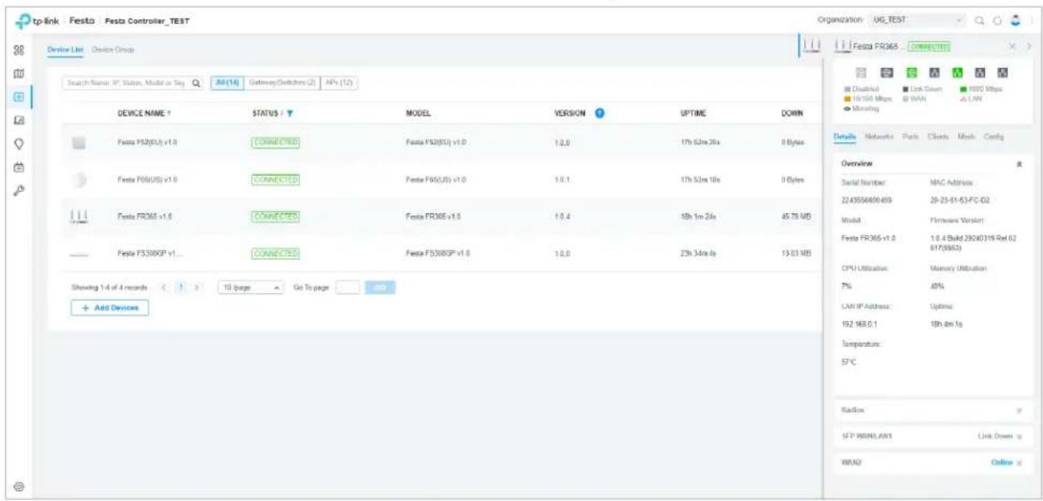The image size is (1043, 501).
Task: Switch to the Device Group tab
Action: click(112, 51)
